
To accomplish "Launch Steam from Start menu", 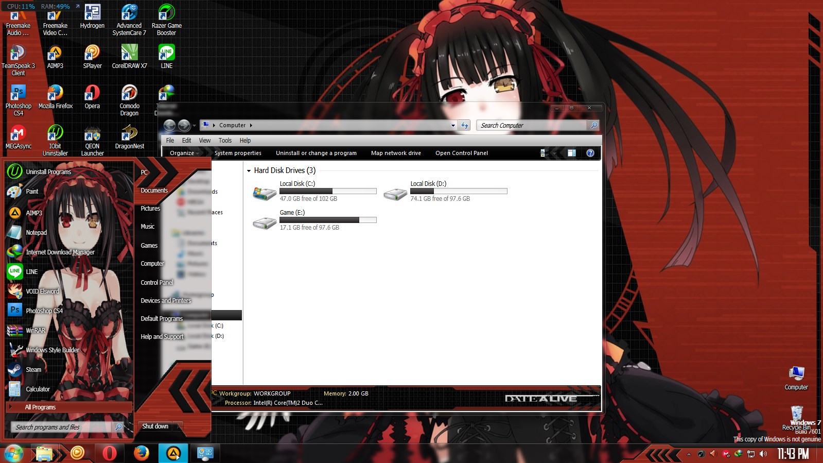I will 69,369.
